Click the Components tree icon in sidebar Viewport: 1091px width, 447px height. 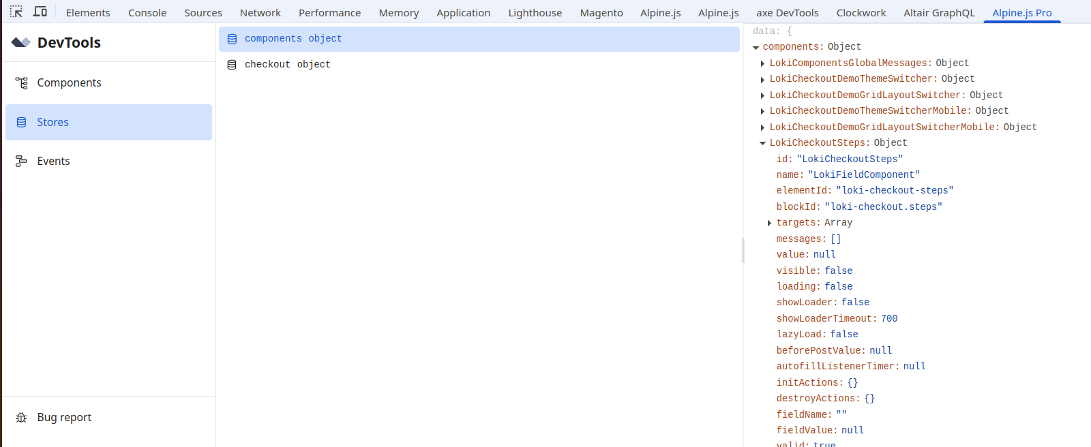[22, 83]
